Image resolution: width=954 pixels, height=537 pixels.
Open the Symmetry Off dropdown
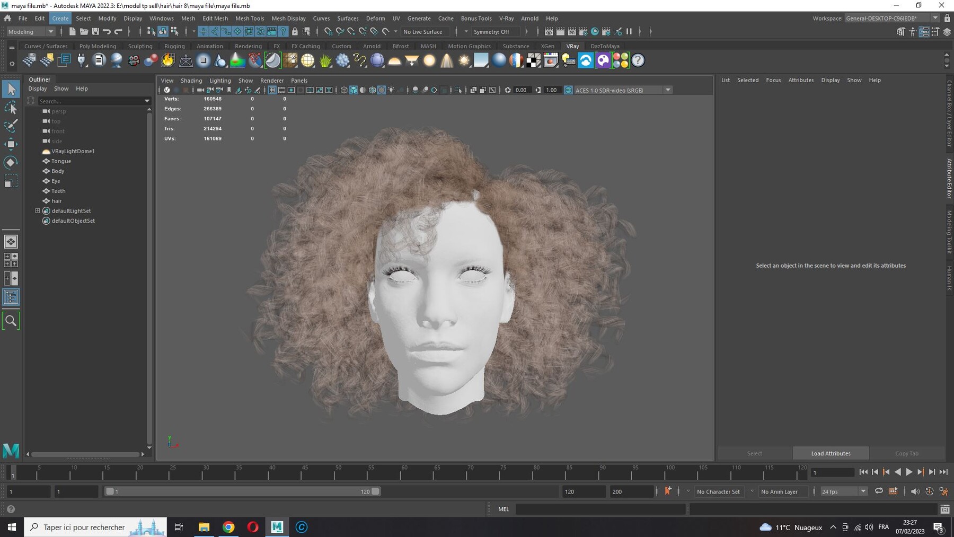pyautogui.click(x=466, y=32)
